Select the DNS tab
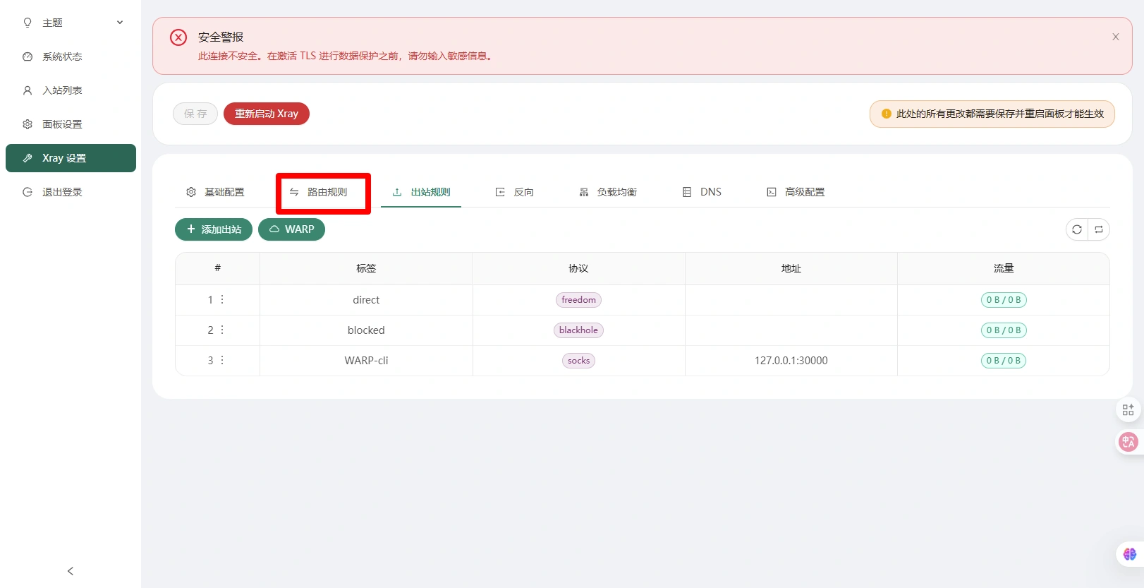The height and width of the screenshot is (588, 1144). pos(702,192)
